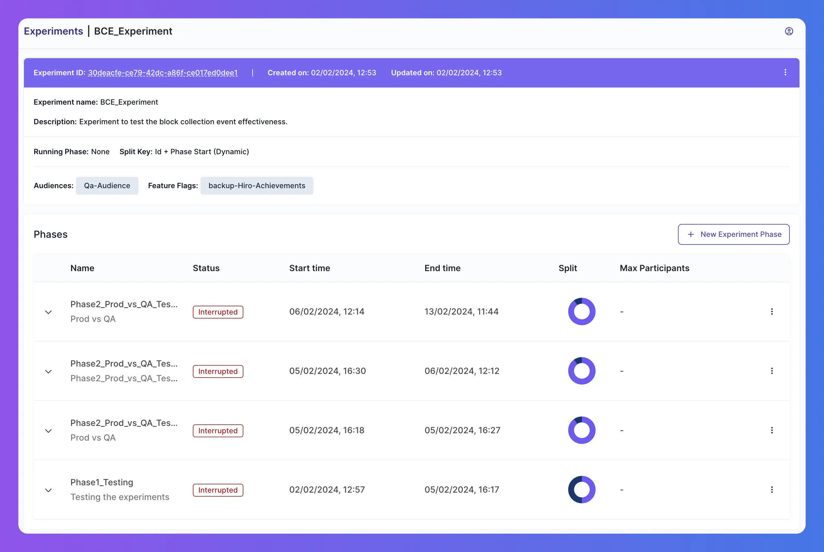Image resolution: width=824 pixels, height=552 pixels.
Task: Click the New Experiment Phase button
Action: [x=734, y=234]
